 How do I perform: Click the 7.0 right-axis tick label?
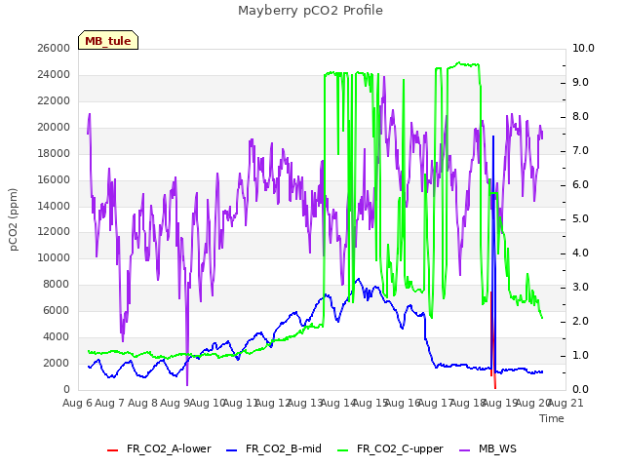pos(580,151)
